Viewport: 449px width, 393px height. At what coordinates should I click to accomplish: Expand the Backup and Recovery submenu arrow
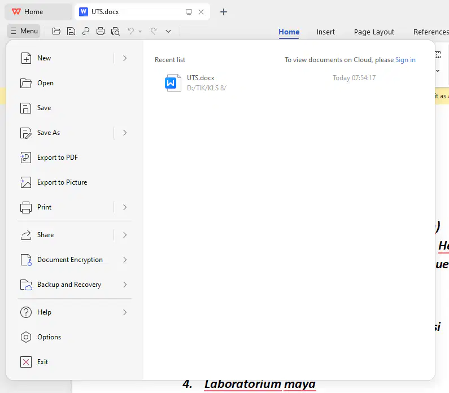click(125, 285)
